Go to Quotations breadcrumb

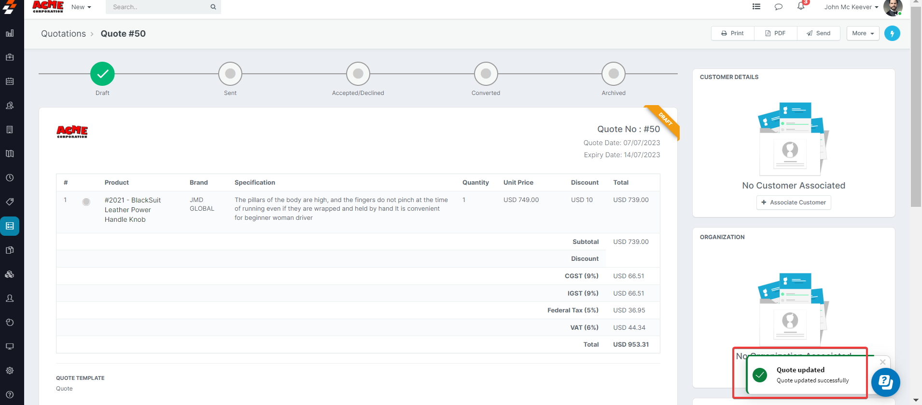[x=63, y=34]
